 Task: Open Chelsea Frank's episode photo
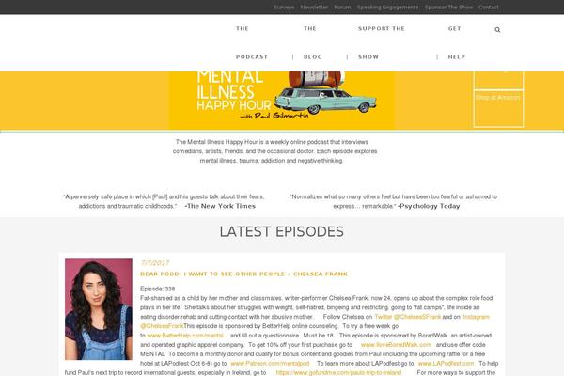[98, 309]
